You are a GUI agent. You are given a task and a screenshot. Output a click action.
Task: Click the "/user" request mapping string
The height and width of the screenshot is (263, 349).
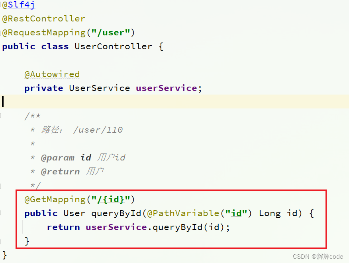(x=111, y=33)
